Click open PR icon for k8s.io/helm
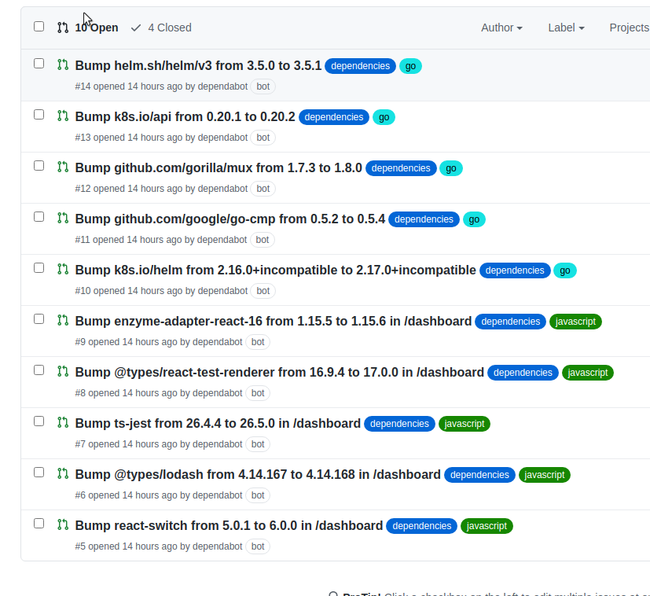This screenshot has height=596, width=650. [63, 269]
